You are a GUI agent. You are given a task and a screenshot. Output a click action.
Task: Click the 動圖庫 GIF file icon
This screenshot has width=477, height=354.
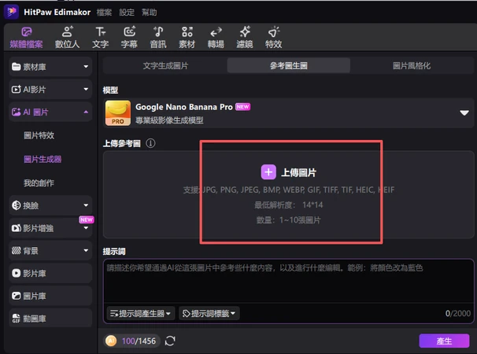(x=16, y=319)
